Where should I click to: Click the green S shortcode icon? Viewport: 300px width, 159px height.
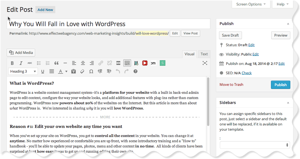[162, 63]
